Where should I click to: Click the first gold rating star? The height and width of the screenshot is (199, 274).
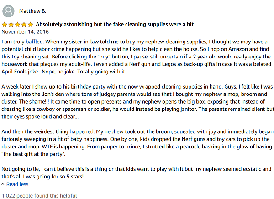click(5, 25)
